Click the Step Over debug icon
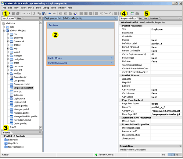 click(x=106, y=13)
